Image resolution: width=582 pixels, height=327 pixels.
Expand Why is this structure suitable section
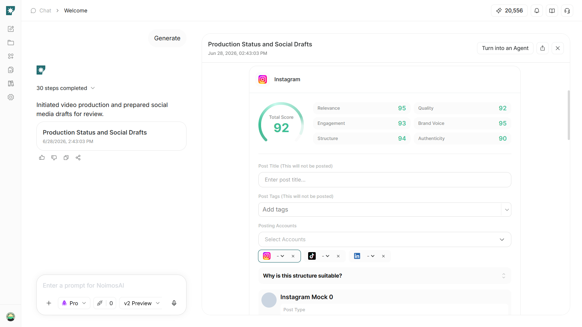[385, 276]
